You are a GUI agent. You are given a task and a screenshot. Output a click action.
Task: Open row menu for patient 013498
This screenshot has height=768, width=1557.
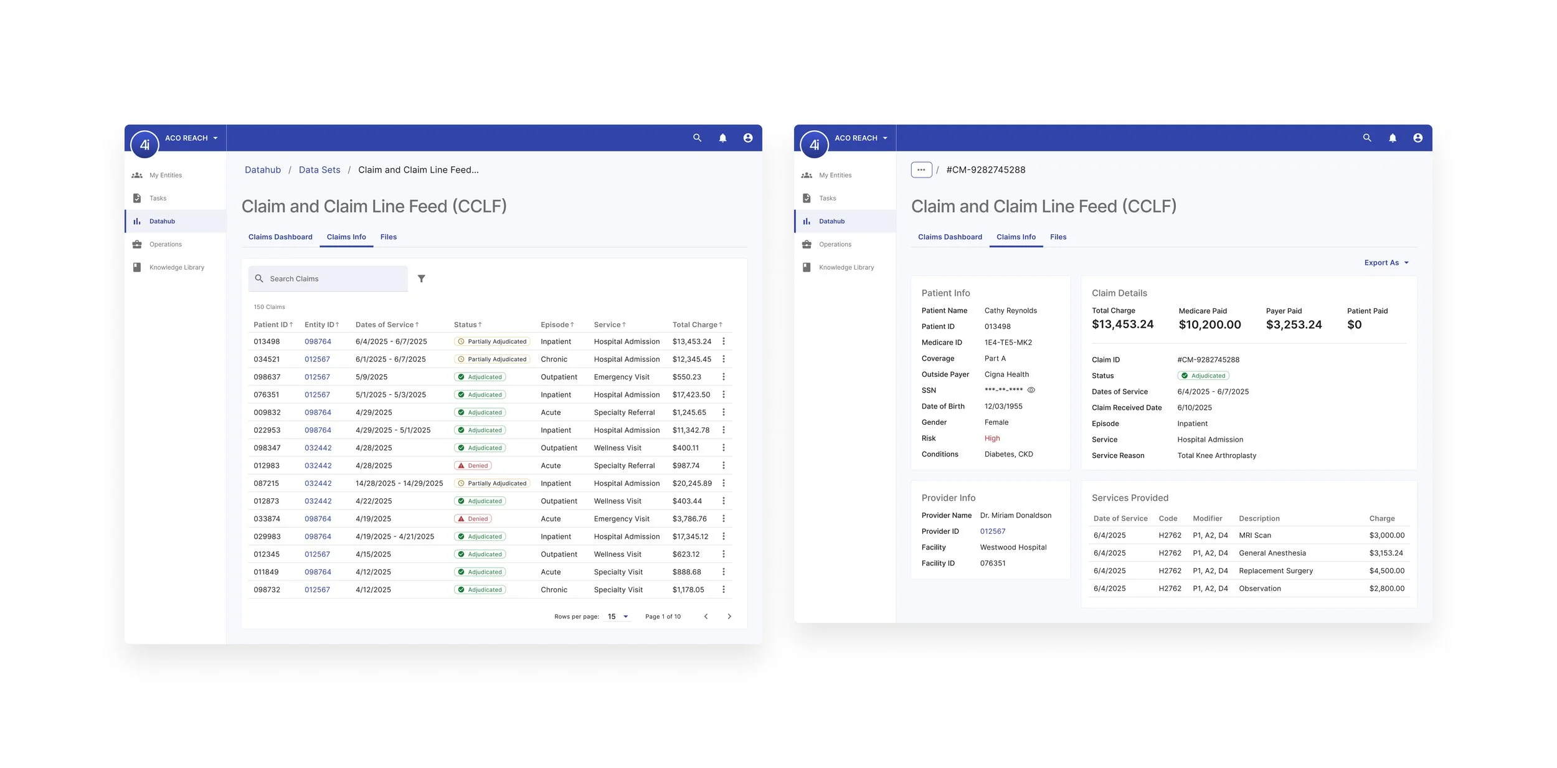point(723,341)
